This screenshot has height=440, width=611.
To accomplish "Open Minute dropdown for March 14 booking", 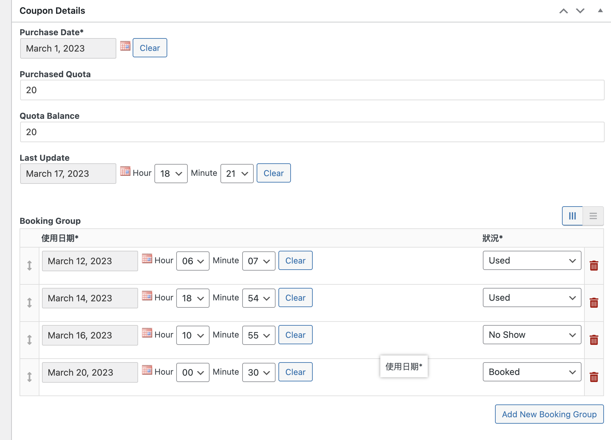I will (259, 298).
